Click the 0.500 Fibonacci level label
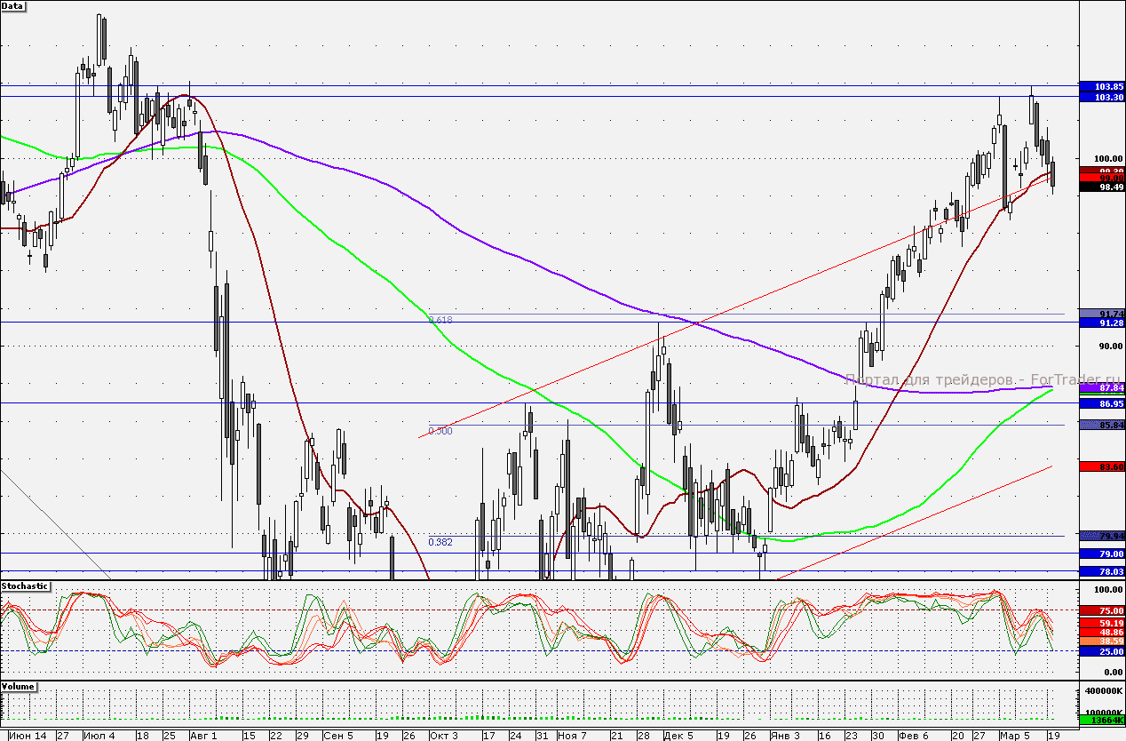The width and height of the screenshot is (1126, 741). click(440, 431)
